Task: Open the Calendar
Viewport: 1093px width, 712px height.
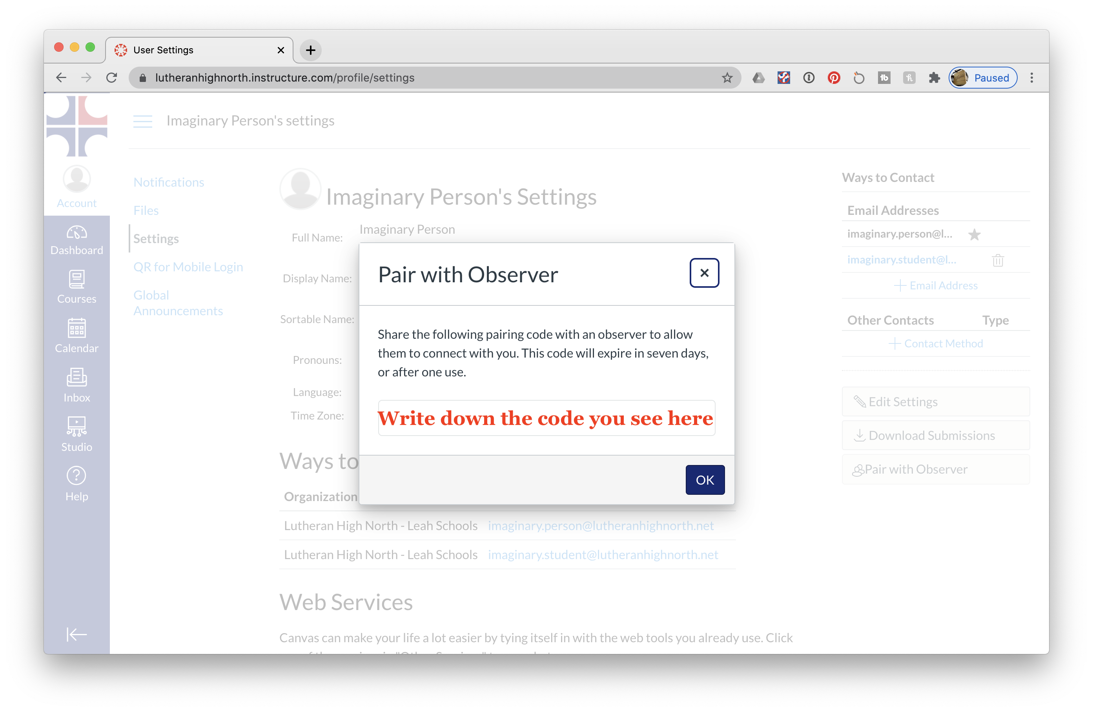Action: click(77, 336)
